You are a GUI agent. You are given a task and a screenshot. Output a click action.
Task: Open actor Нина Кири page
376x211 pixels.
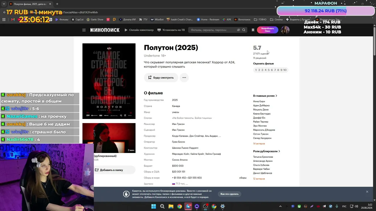tap(259, 101)
